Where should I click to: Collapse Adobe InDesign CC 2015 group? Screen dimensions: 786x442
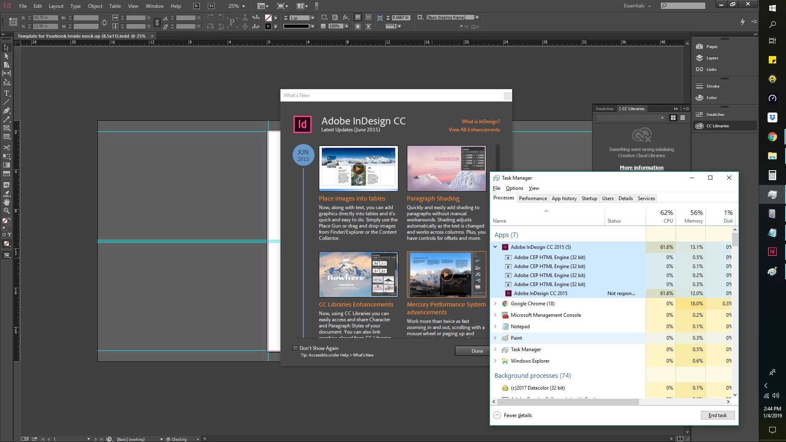495,247
